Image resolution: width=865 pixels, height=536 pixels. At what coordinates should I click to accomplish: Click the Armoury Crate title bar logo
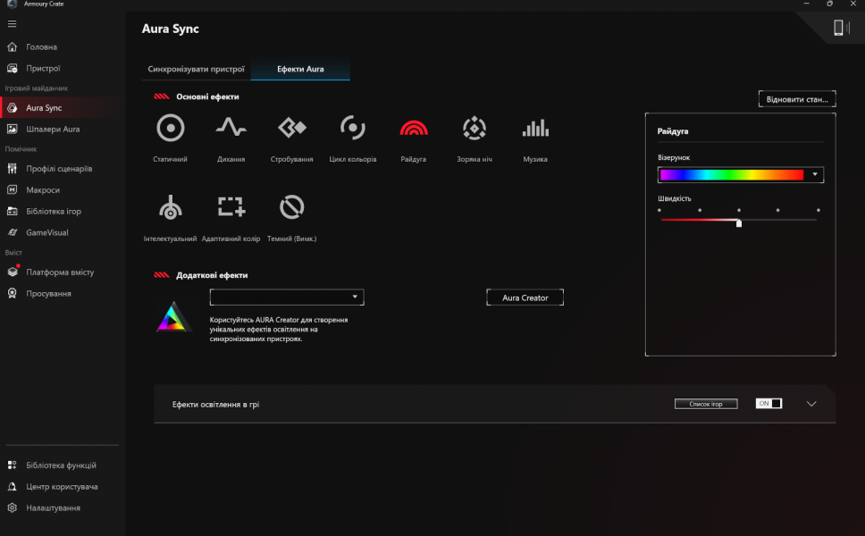(12, 4)
